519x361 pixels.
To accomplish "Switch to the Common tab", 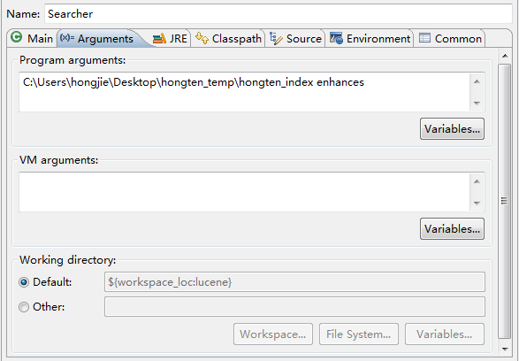I will point(451,38).
